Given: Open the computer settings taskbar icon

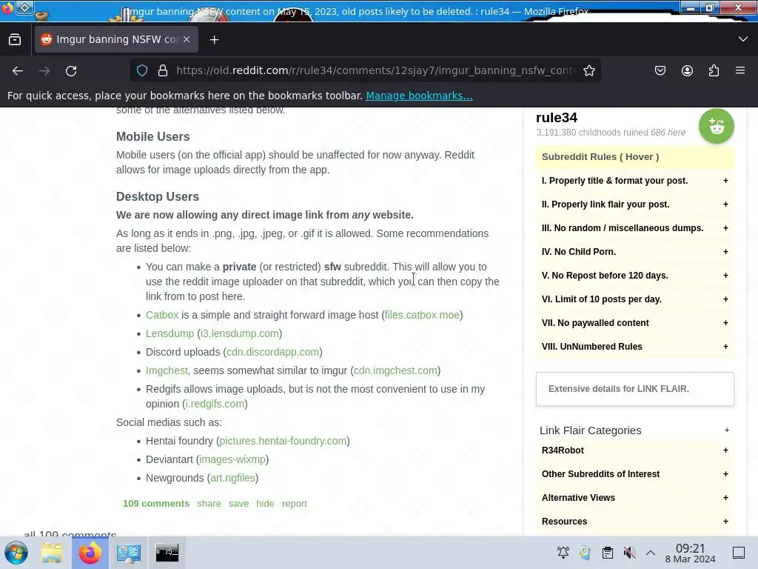Looking at the screenshot, I should [x=129, y=553].
